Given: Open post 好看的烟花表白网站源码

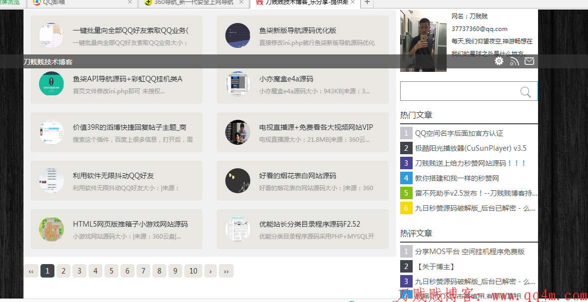Looking at the screenshot, I should click(297, 176).
